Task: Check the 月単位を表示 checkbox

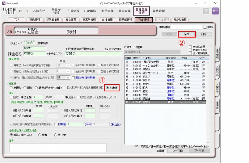Action: tap(190, 50)
